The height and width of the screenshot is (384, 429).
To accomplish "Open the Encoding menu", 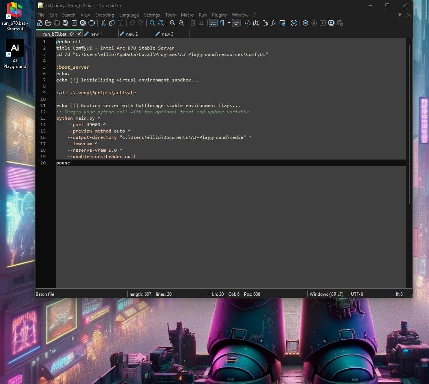I will (x=104, y=15).
